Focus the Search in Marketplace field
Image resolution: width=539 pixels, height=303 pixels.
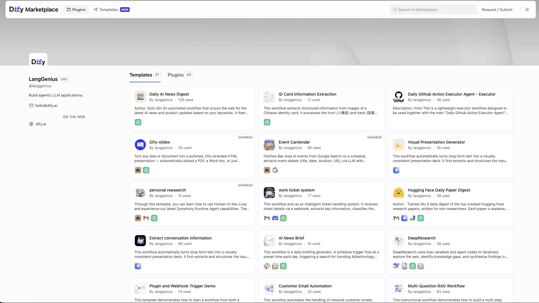click(433, 10)
